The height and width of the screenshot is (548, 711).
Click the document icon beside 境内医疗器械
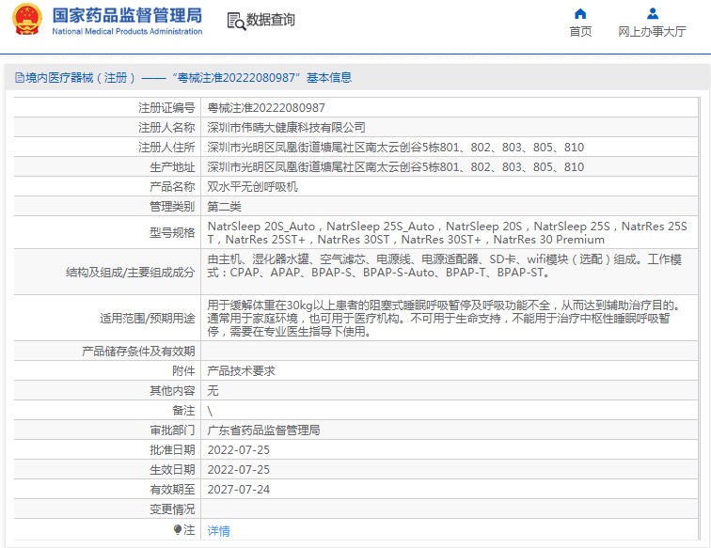[x=20, y=77]
